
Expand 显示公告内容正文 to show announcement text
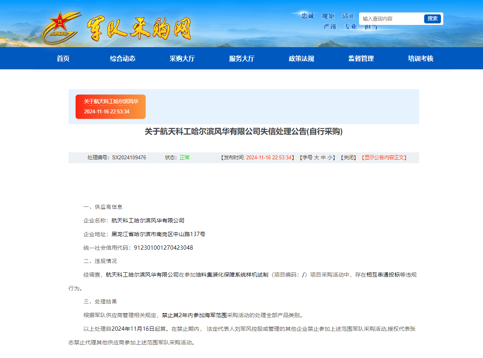pos(385,158)
